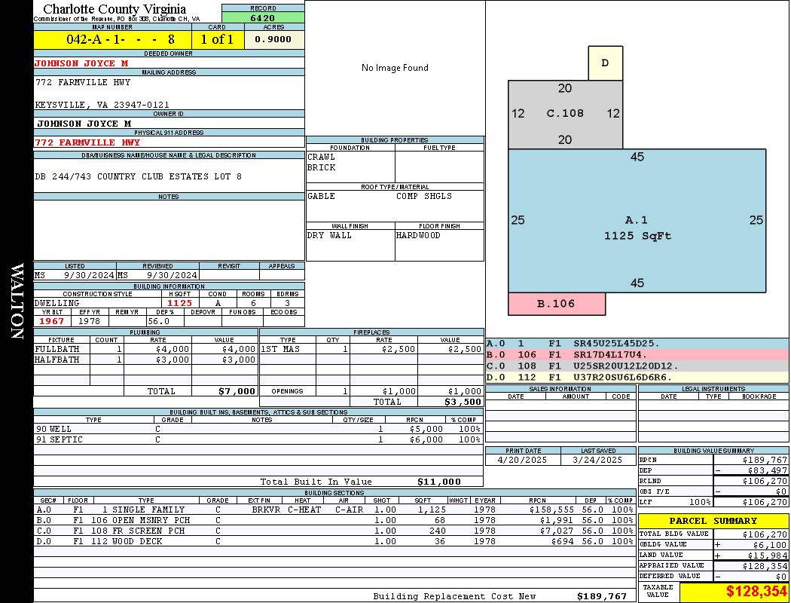
Task: Click the pink B.0 legend row
Action: click(637, 354)
